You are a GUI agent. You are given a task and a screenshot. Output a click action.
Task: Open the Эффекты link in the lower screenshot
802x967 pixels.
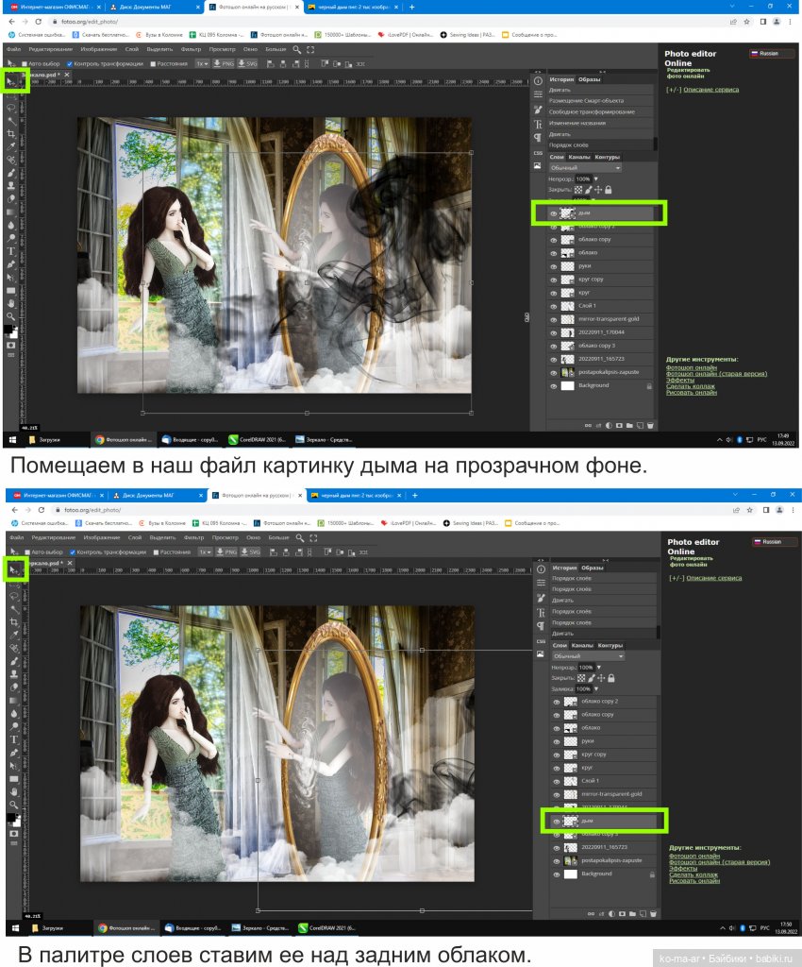[x=682, y=869]
